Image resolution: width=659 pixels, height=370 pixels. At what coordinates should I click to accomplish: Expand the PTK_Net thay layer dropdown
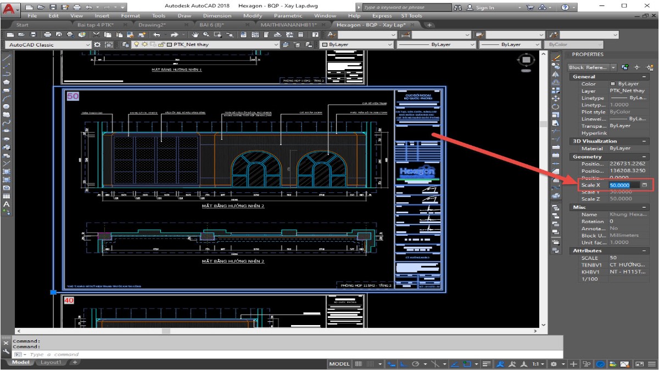pyautogui.click(x=275, y=44)
